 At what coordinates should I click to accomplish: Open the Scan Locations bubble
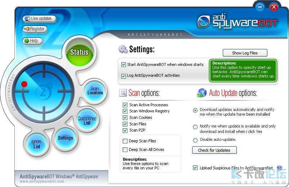pos(95,91)
